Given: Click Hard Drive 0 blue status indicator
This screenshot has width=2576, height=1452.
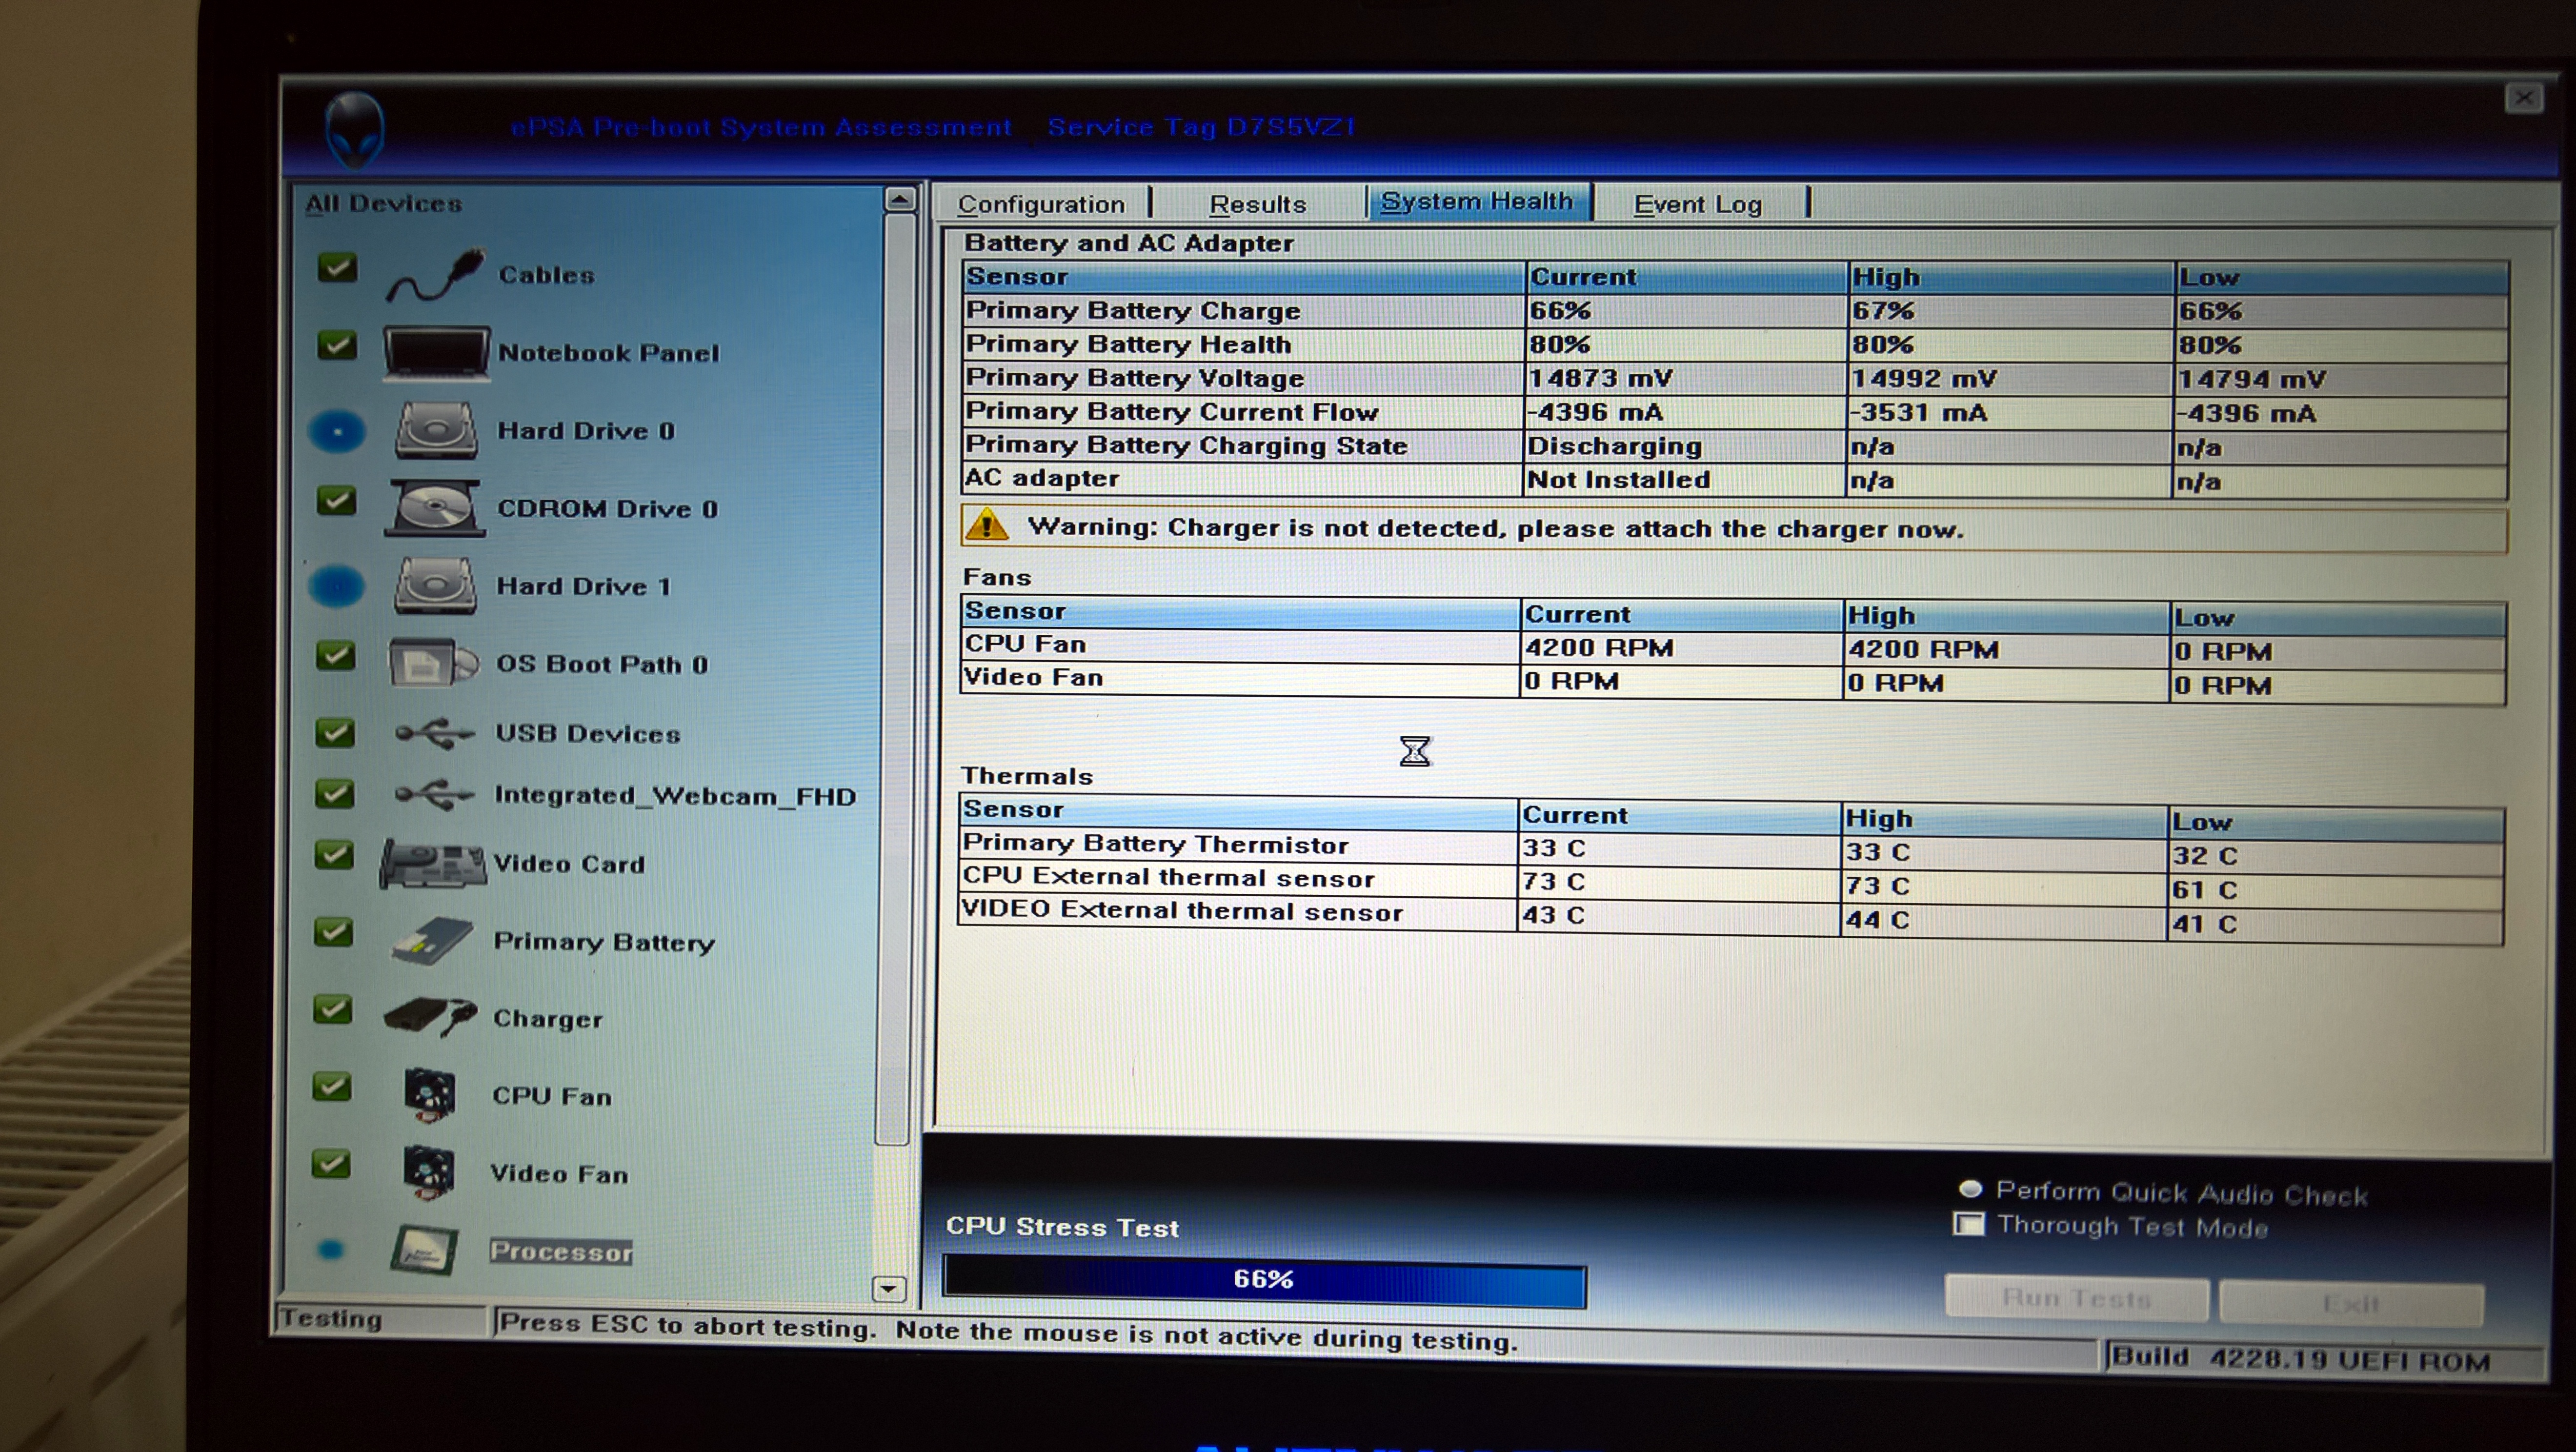Looking at the screenshot, I should pos(337,432).
